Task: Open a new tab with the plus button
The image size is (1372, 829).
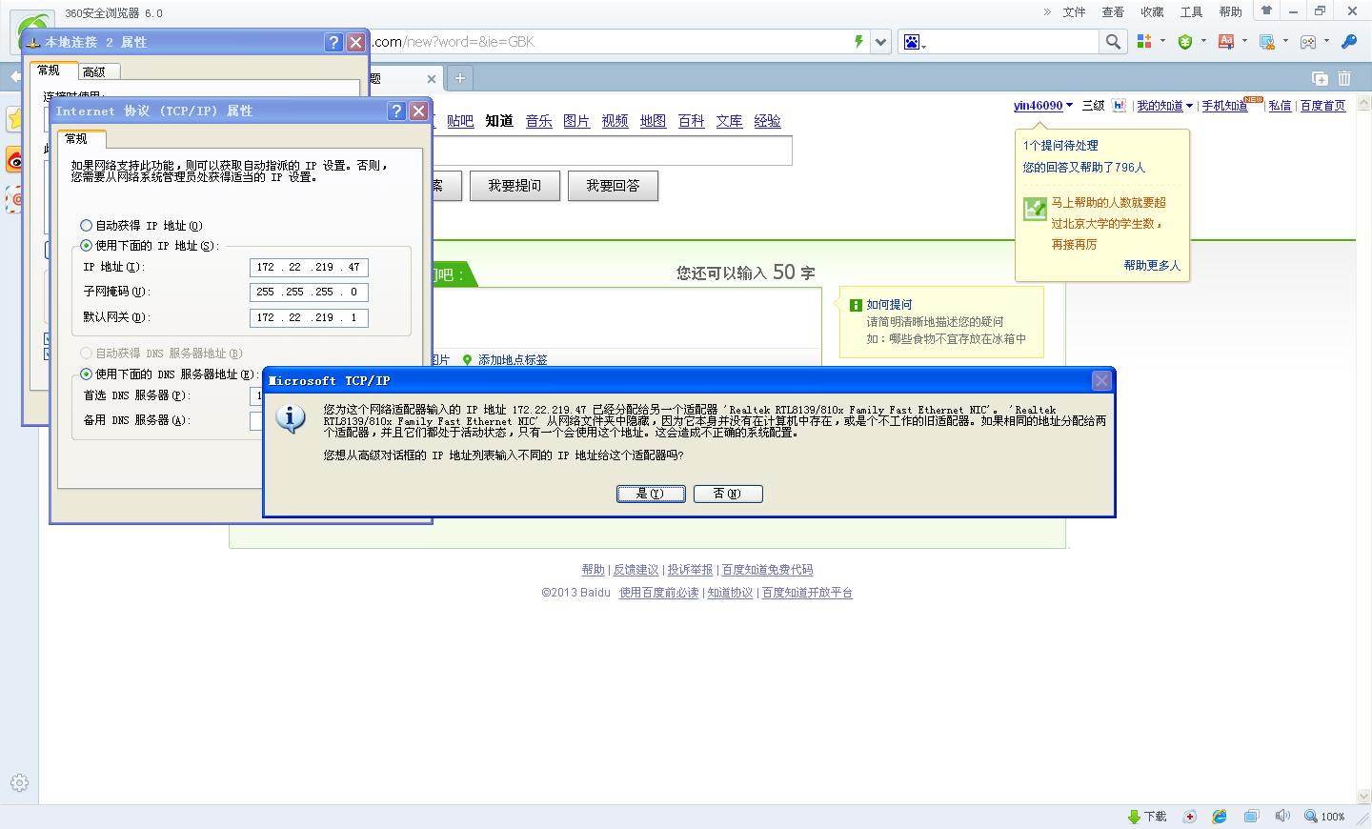Action: 459,78
